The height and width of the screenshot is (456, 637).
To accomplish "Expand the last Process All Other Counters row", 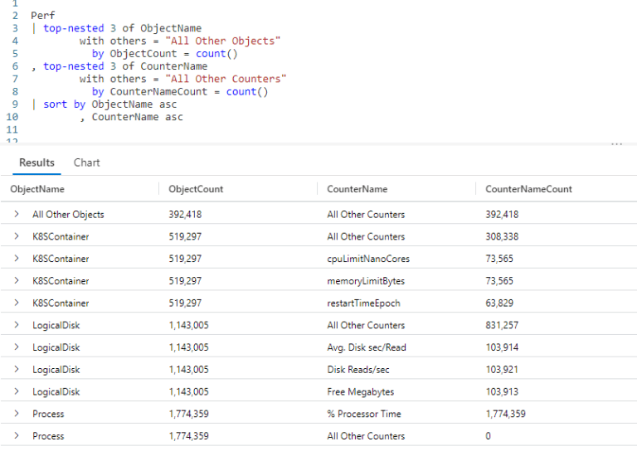I will [x=17, y=436].
